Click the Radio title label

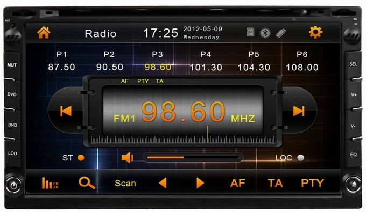pyautogui.click(x=101, y=34)
